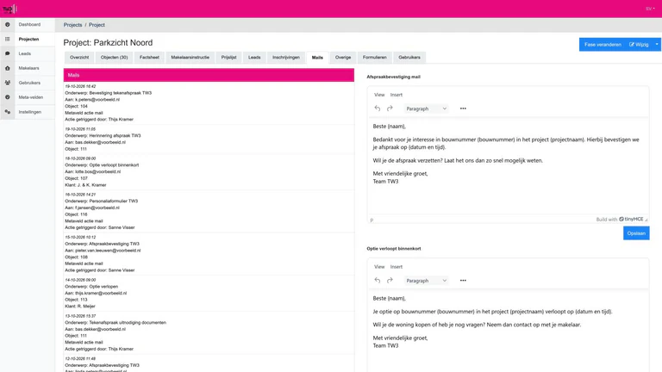Viewport: 662px width, 372px height.
Task: Undo in the Afspraakbevestiging mail editor
Action: point(377,108)
